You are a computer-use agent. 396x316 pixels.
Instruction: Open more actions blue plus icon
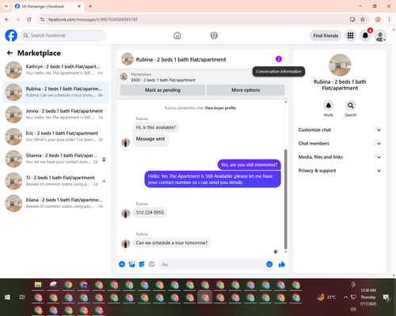click(x=122, y=264)
